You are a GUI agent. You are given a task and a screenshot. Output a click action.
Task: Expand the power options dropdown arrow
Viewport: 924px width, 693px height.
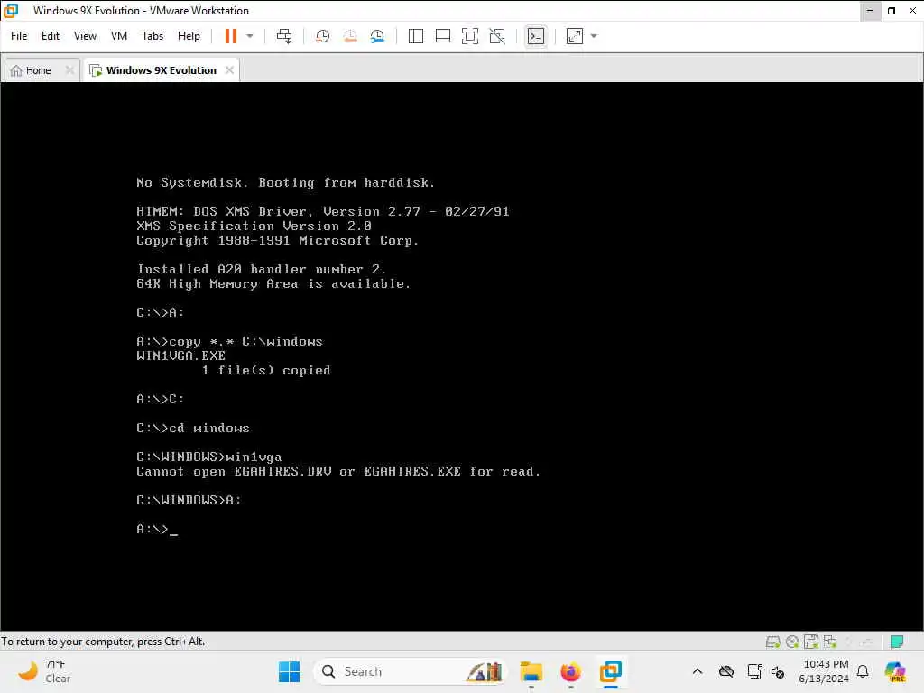[250, 36]
